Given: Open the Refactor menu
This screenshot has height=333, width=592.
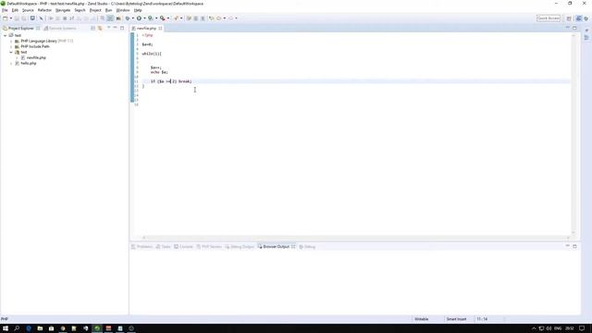Looking at the screenshot, I should click(44, 10).
